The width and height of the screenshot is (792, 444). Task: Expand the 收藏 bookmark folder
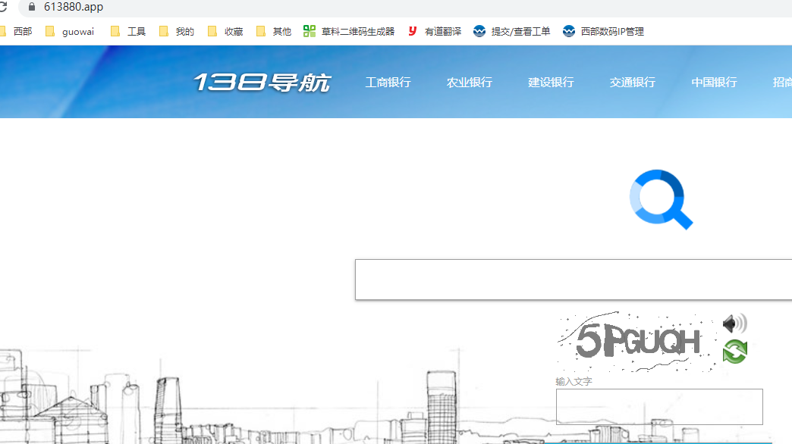(225, 31)
